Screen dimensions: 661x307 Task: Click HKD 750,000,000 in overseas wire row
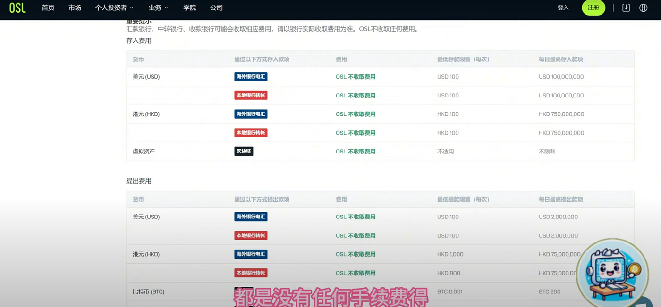pos(561,114)
